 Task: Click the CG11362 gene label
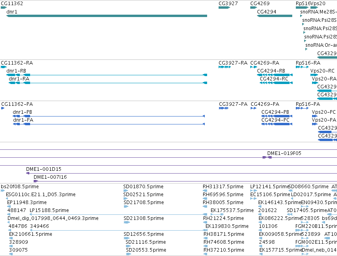(12, 4)
